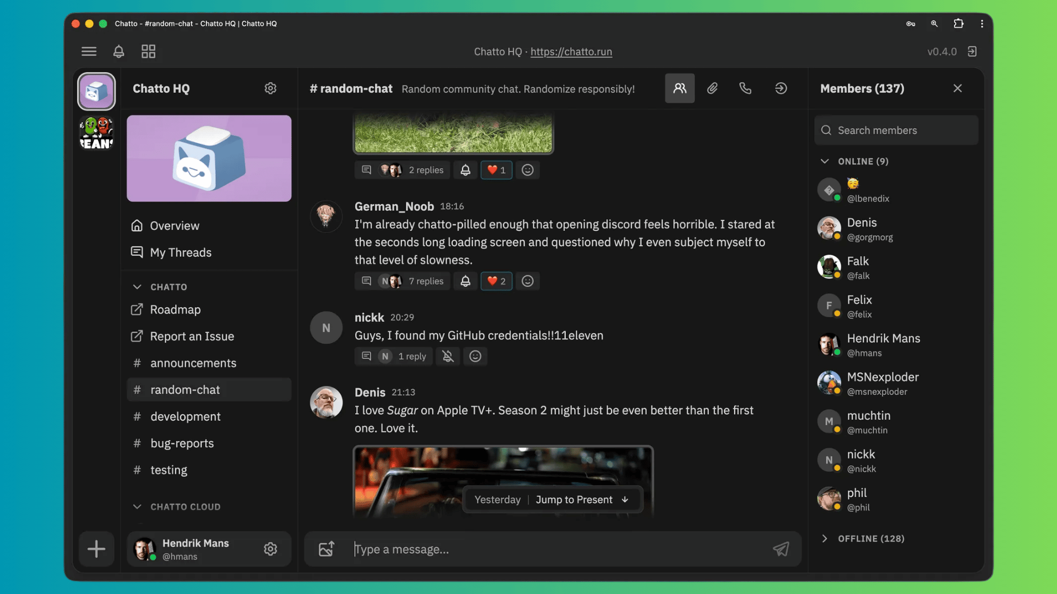
Task: Click the browser extensions puzzle icon
Action: coord(958,24)
